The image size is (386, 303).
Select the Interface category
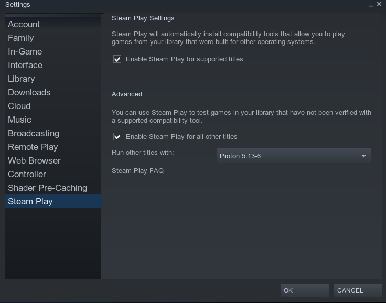click(25, 65)
